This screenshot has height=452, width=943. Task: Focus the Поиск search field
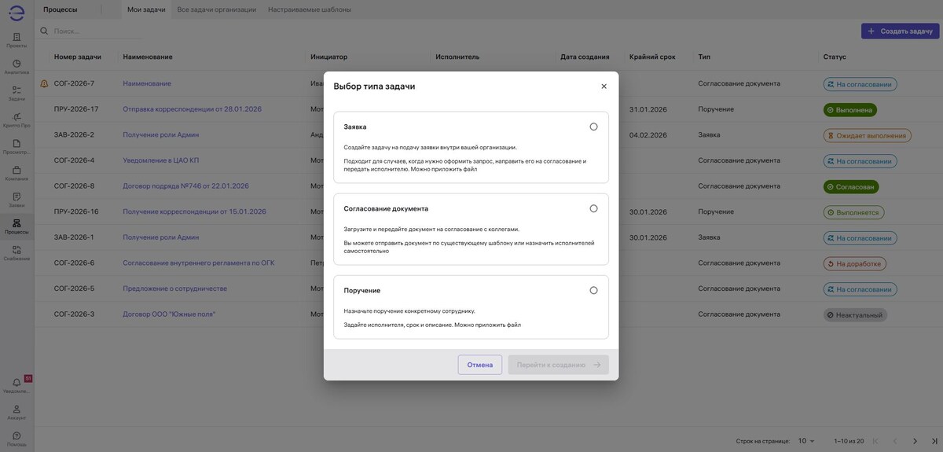[94, 31]
